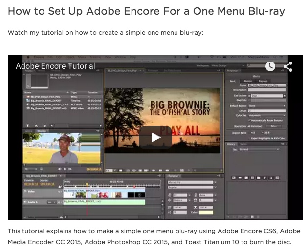Image resolution: width=308 pixels, height=250 pixels.
Task: Play the Adobe Encore Tutorial video
Action: pyautogui.click(x=155, y=137)
